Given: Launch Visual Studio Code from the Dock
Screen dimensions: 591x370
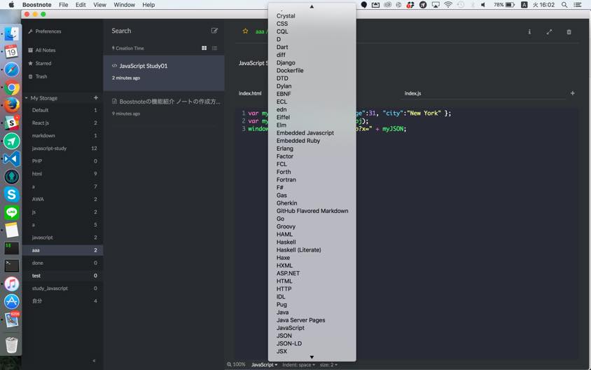Looking at the screenshot, I should click(12, 159).
